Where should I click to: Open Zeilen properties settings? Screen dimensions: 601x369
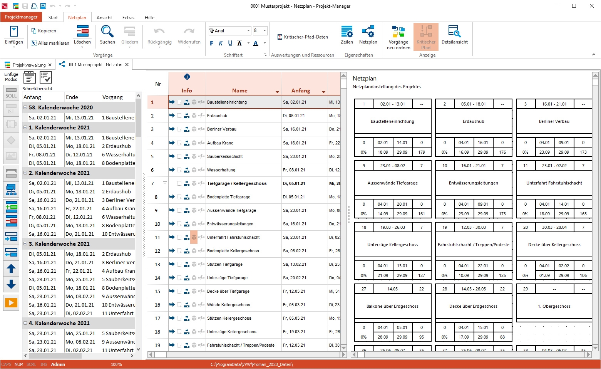pyautogui.click(x=347, y=35)
